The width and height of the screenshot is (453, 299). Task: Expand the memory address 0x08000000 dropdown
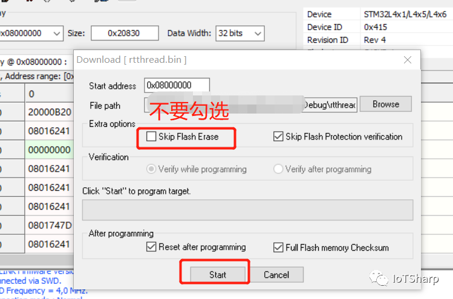coord(57,33)
